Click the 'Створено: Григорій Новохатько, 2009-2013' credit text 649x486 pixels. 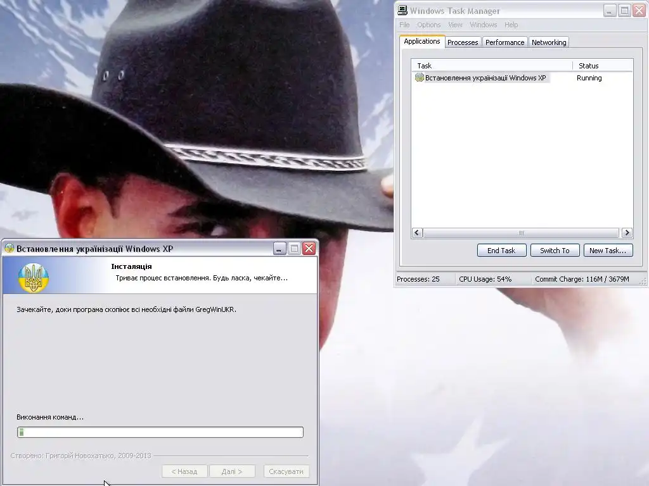click(x=80, y=456)
